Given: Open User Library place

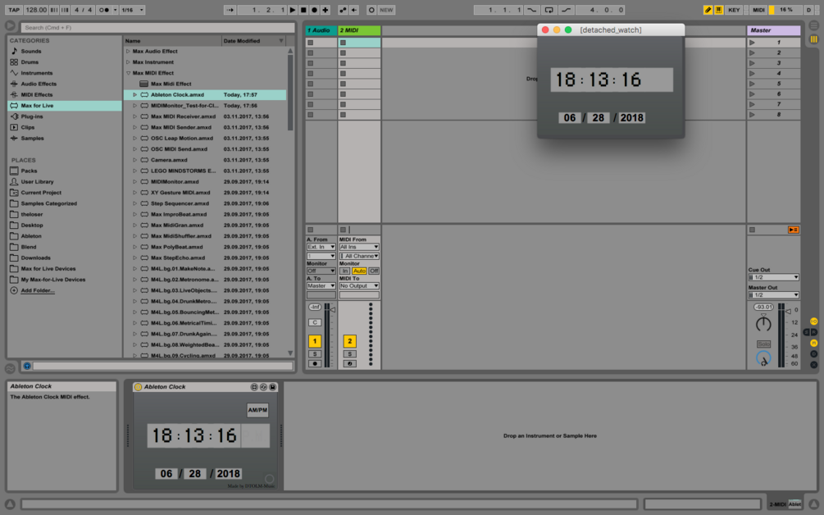Looking at the screenshot, I should pos(37,182).
